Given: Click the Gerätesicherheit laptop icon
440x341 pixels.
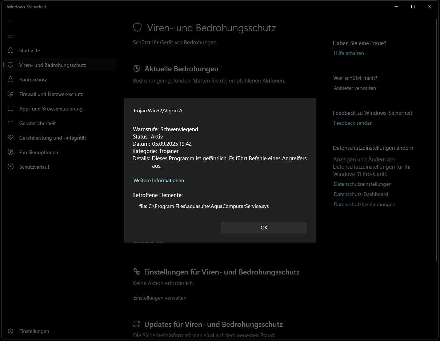Looking at the screenshot, I should point(11,123).
